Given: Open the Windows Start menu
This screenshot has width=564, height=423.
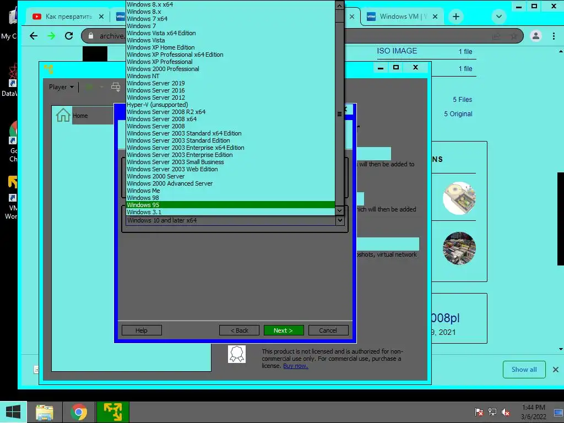Looking at the screenshot, I should pyautogui.click(x=13, y=412).
